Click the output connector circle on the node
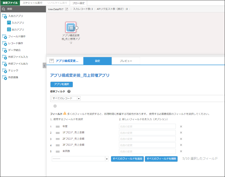 click(77, 28)
